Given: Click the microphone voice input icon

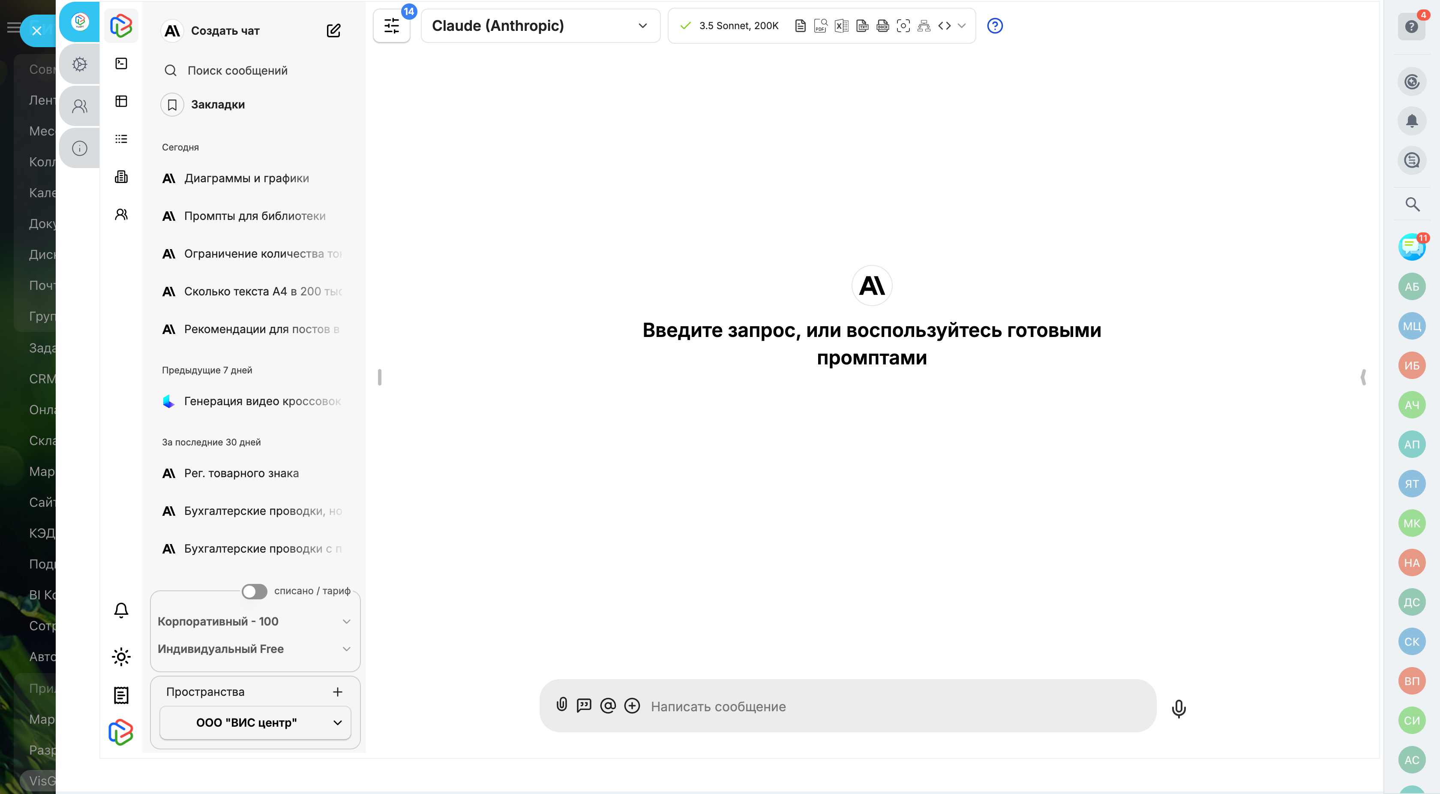Looking at the screenshot, I should pos(1179,708).
